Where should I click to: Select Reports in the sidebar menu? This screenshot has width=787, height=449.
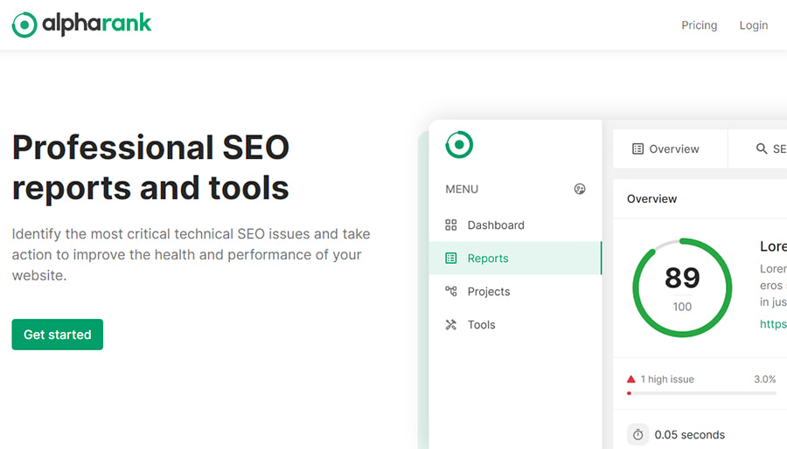click(488, 259)
